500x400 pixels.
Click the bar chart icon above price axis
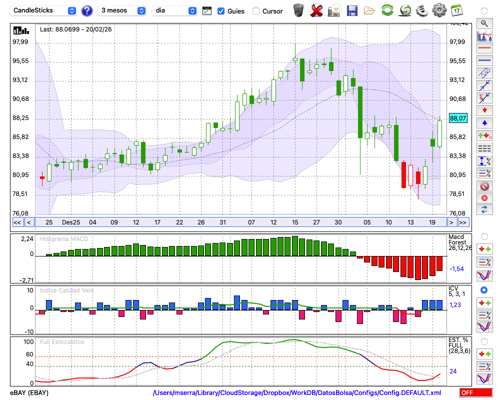pos(21,30)
